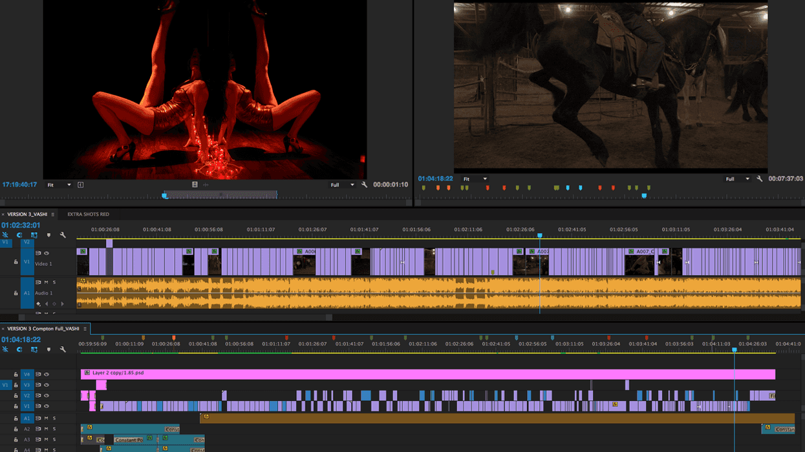The width and height of the screenshot is (805, 452).
Task: Toggle lock on Audio 1 track
Action: coord(16,293)
